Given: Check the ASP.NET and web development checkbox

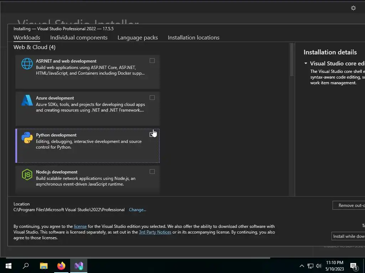Looking at the screenshot, I should 152,60.
